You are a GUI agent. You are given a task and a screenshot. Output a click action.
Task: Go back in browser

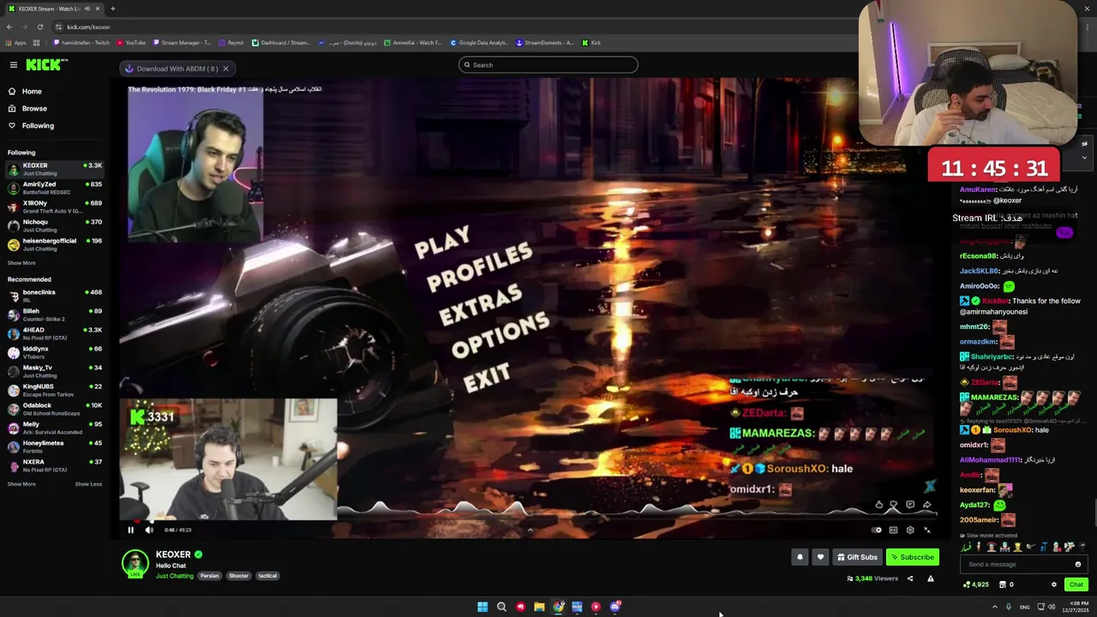9,27
